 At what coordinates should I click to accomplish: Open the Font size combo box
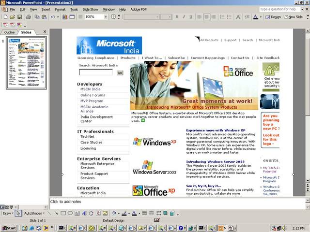click(166, 17)
